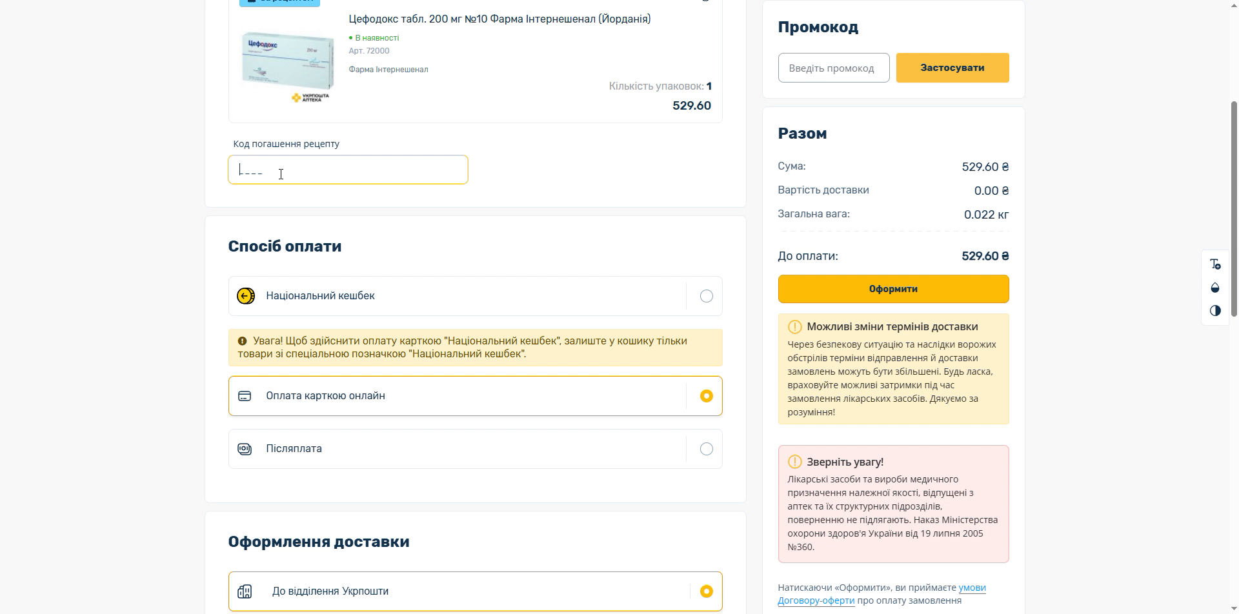This screenshot has width=1239, height=614.
Task: Click the National cashback coin icon
Action: (246, 296)
